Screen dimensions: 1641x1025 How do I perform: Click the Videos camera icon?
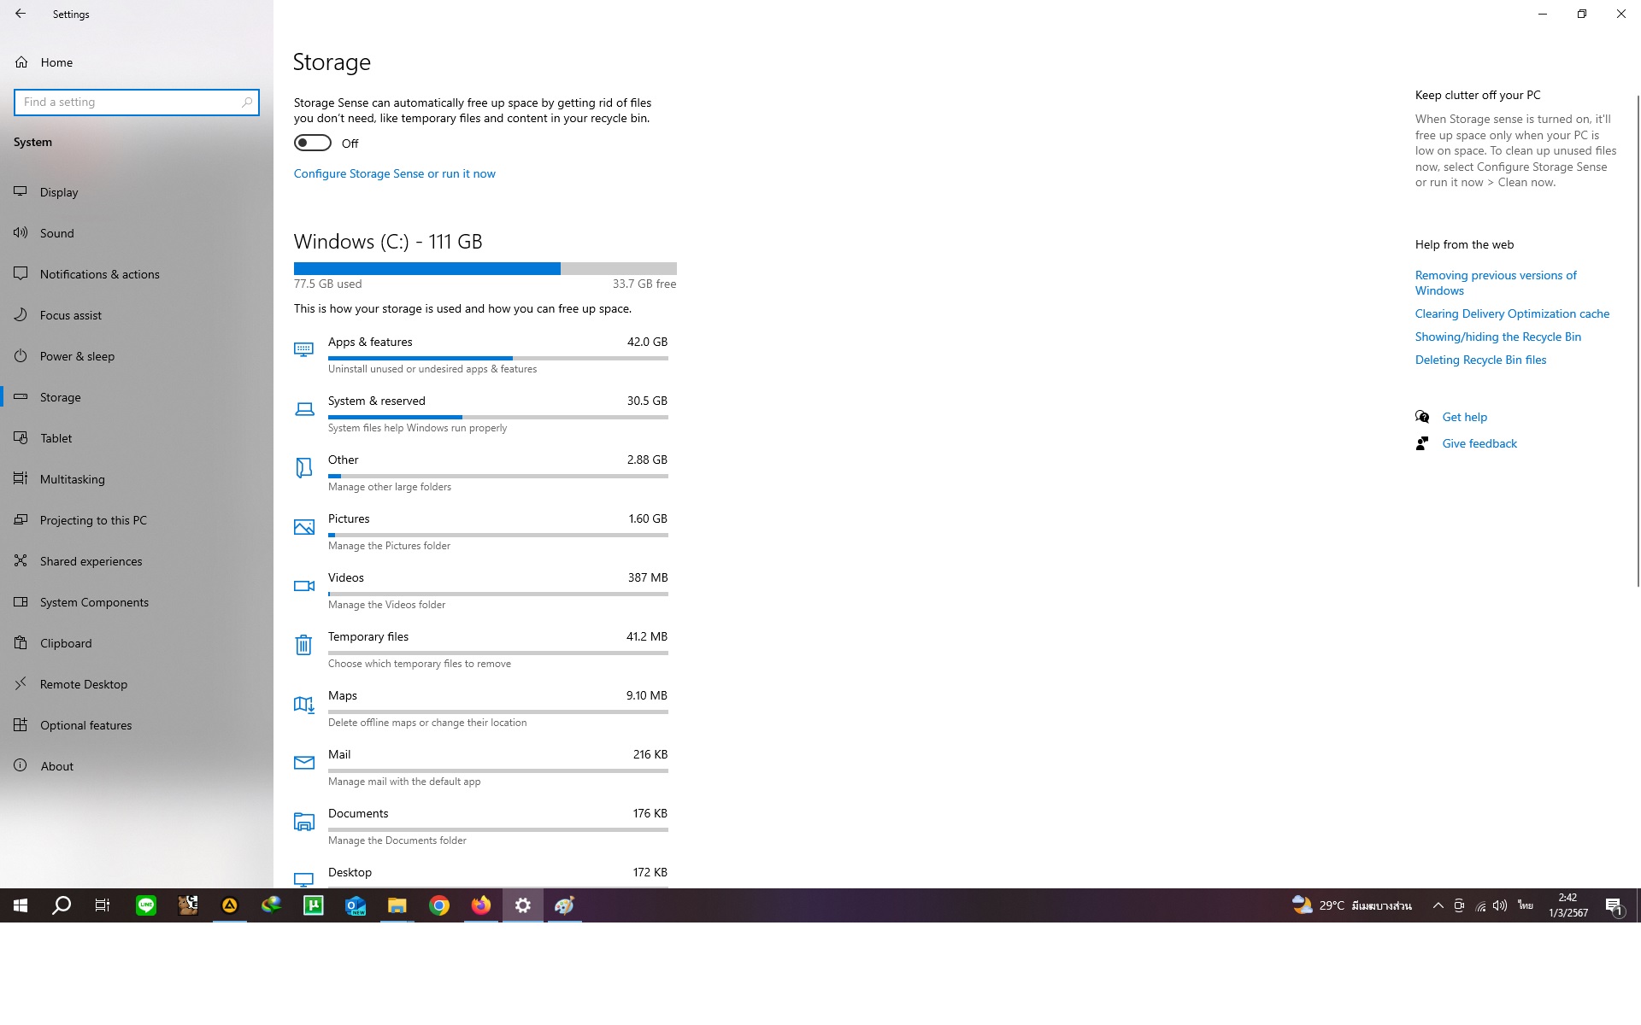tap(303, 586)
